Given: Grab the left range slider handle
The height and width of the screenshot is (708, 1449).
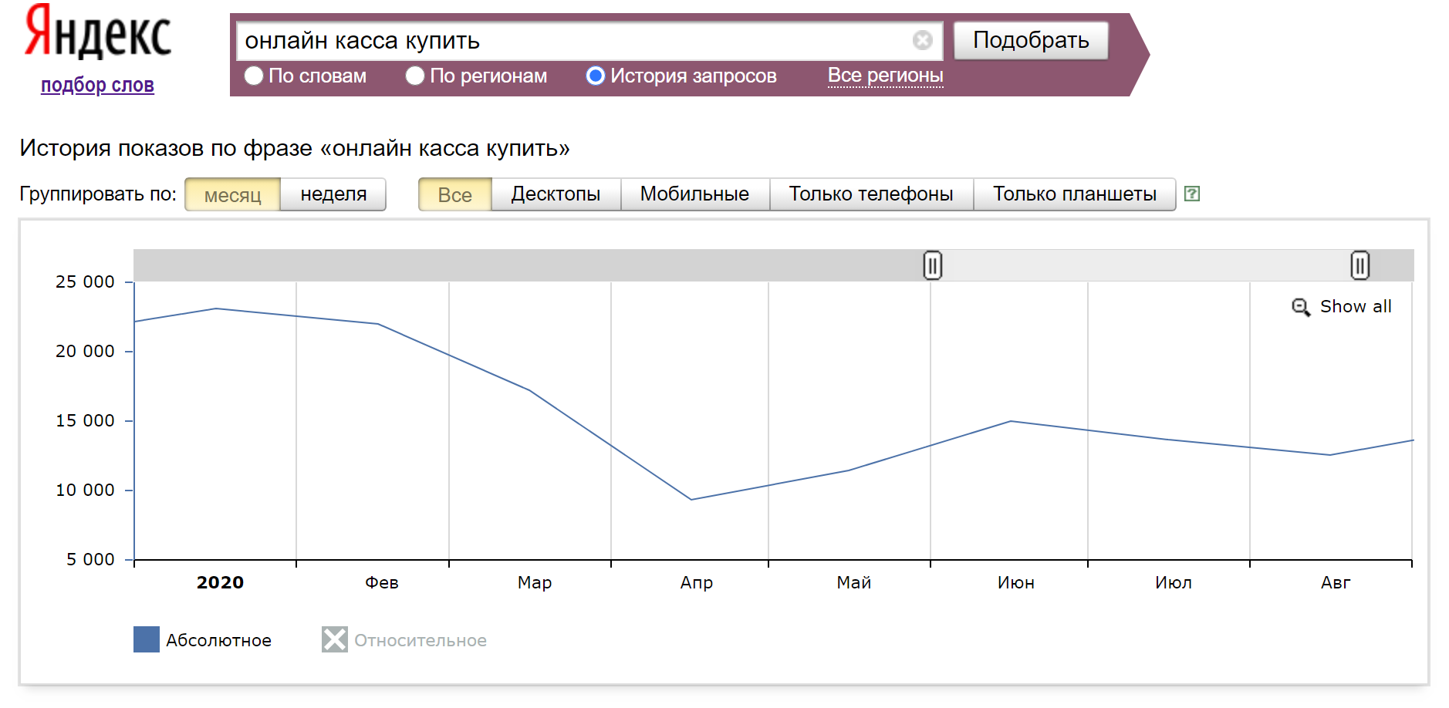Looking at the screenshot, I should [932, 265].
